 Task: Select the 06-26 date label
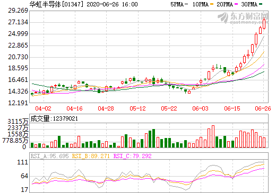click(x=263, y=108)
